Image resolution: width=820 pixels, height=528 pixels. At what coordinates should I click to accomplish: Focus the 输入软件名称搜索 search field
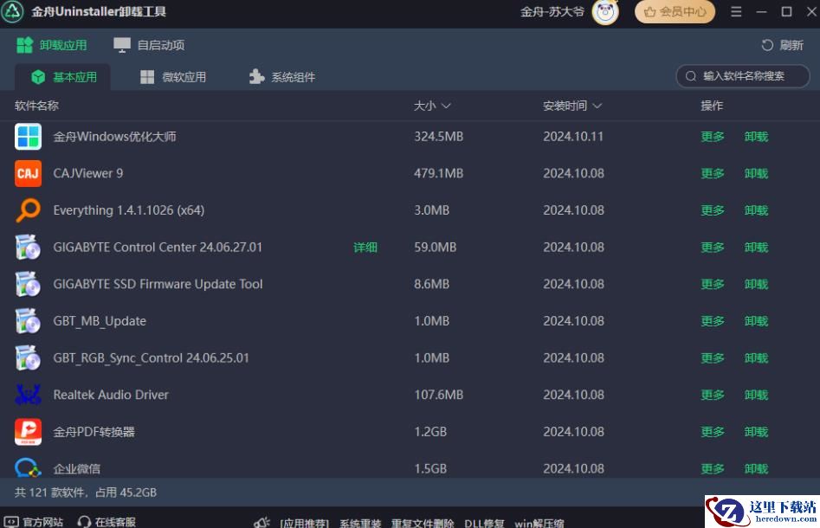click(743, 76)
